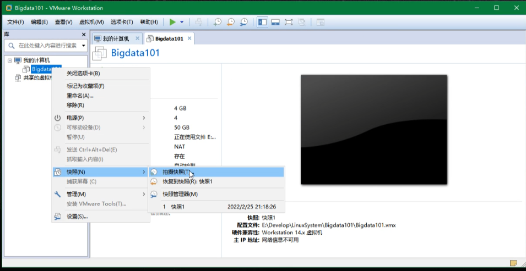Viewport: 526px width, 271px height.
Task: Open the 选项卡(T) menu
Action: (x=122, y=22)
